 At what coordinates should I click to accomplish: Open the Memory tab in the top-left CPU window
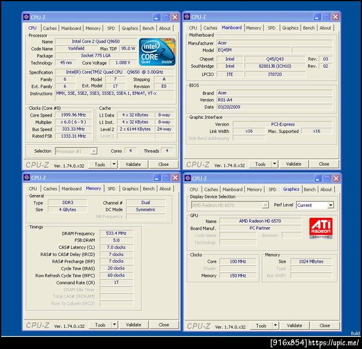tap(93, 28)
